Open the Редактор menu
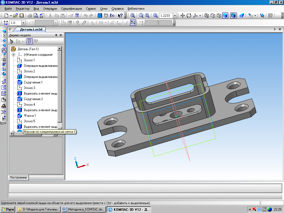 (x=23, y=9)
